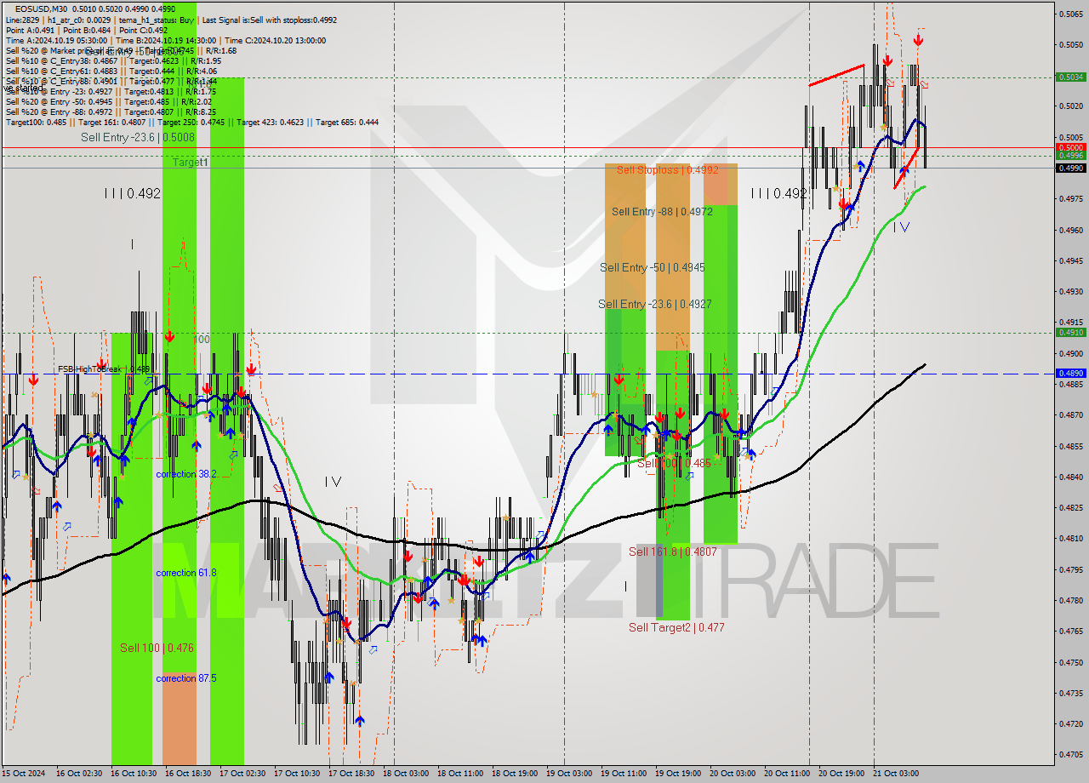Click '18 Oct 03:00' on the time axis
This screenshot has height=783, width=1089.
pyautogui.click(x=406, y=774)
